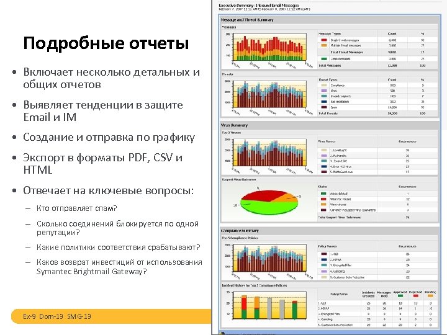Open the Messages stacked bar chart
This screenshot has height=335, width=447.
click(x=269, y=47)
